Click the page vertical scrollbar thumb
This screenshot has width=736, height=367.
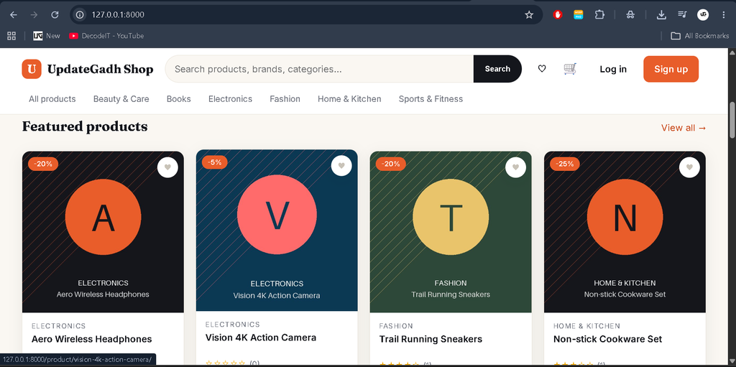point(732,120)
